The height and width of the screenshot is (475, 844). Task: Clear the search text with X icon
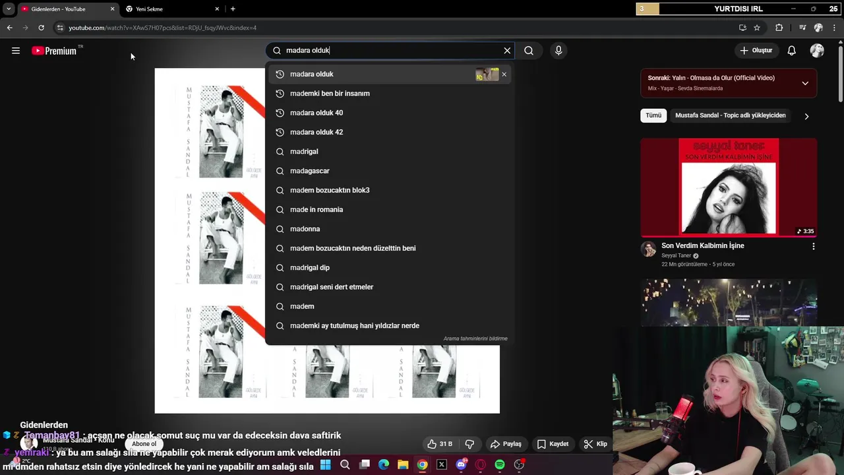click(507, 51)
